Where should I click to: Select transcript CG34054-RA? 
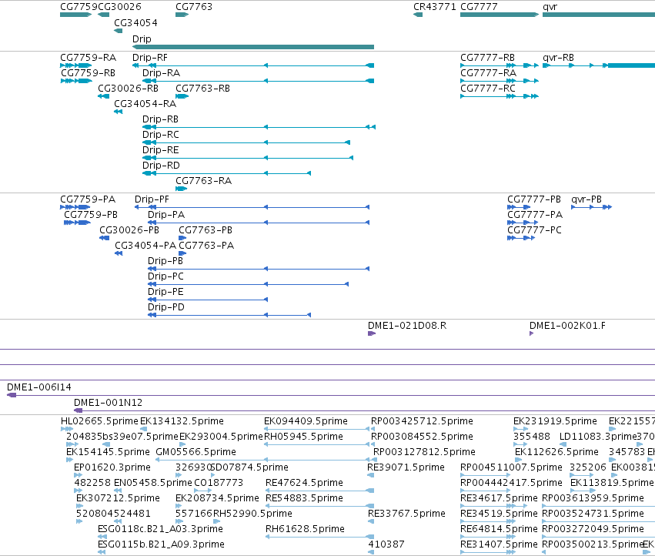145,104
